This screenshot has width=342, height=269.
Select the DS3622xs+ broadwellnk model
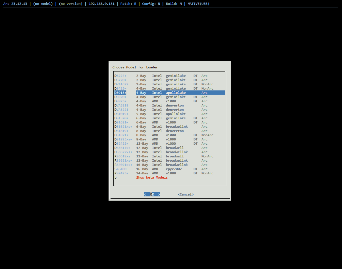[123, 152]
